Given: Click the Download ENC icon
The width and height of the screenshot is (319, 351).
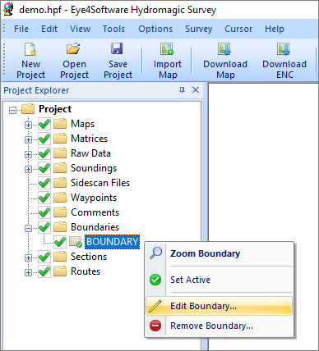Looking at the screenshot, I should pyautogui.click(x=284, y=49).
